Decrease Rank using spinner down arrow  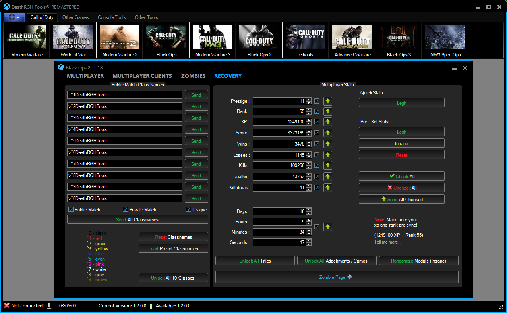click(x=309, y=113)
